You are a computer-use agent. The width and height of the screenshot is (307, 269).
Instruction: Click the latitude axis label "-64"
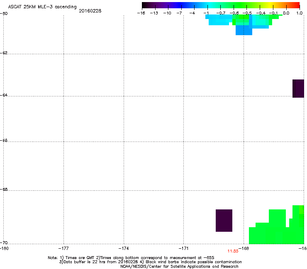(x=4, y=95)
